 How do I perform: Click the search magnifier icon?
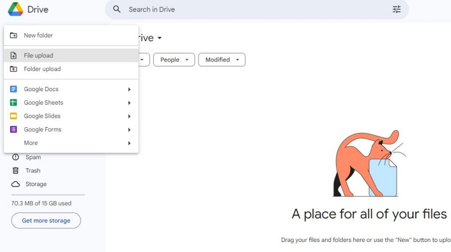[x=117, y=9]
